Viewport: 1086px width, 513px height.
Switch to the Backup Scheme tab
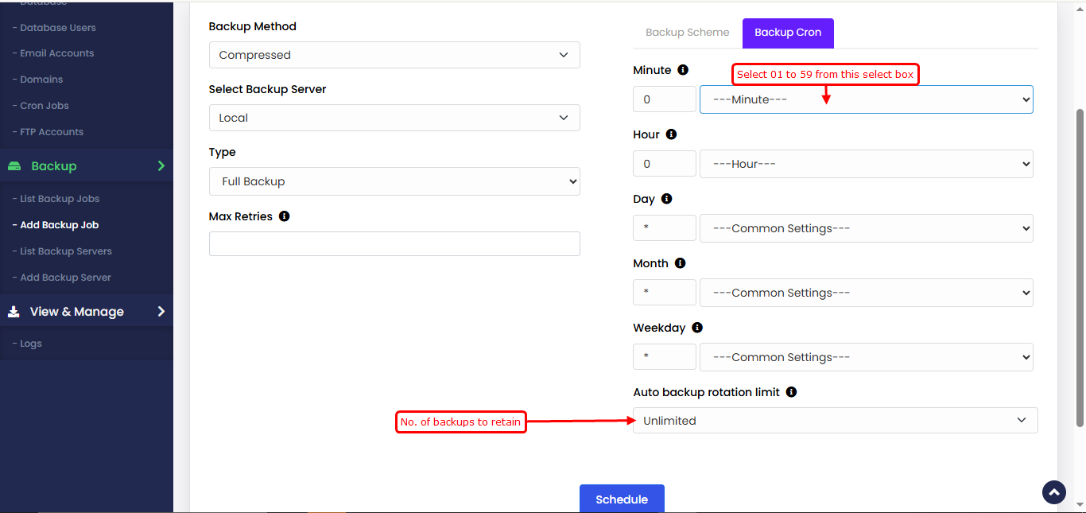687,33
